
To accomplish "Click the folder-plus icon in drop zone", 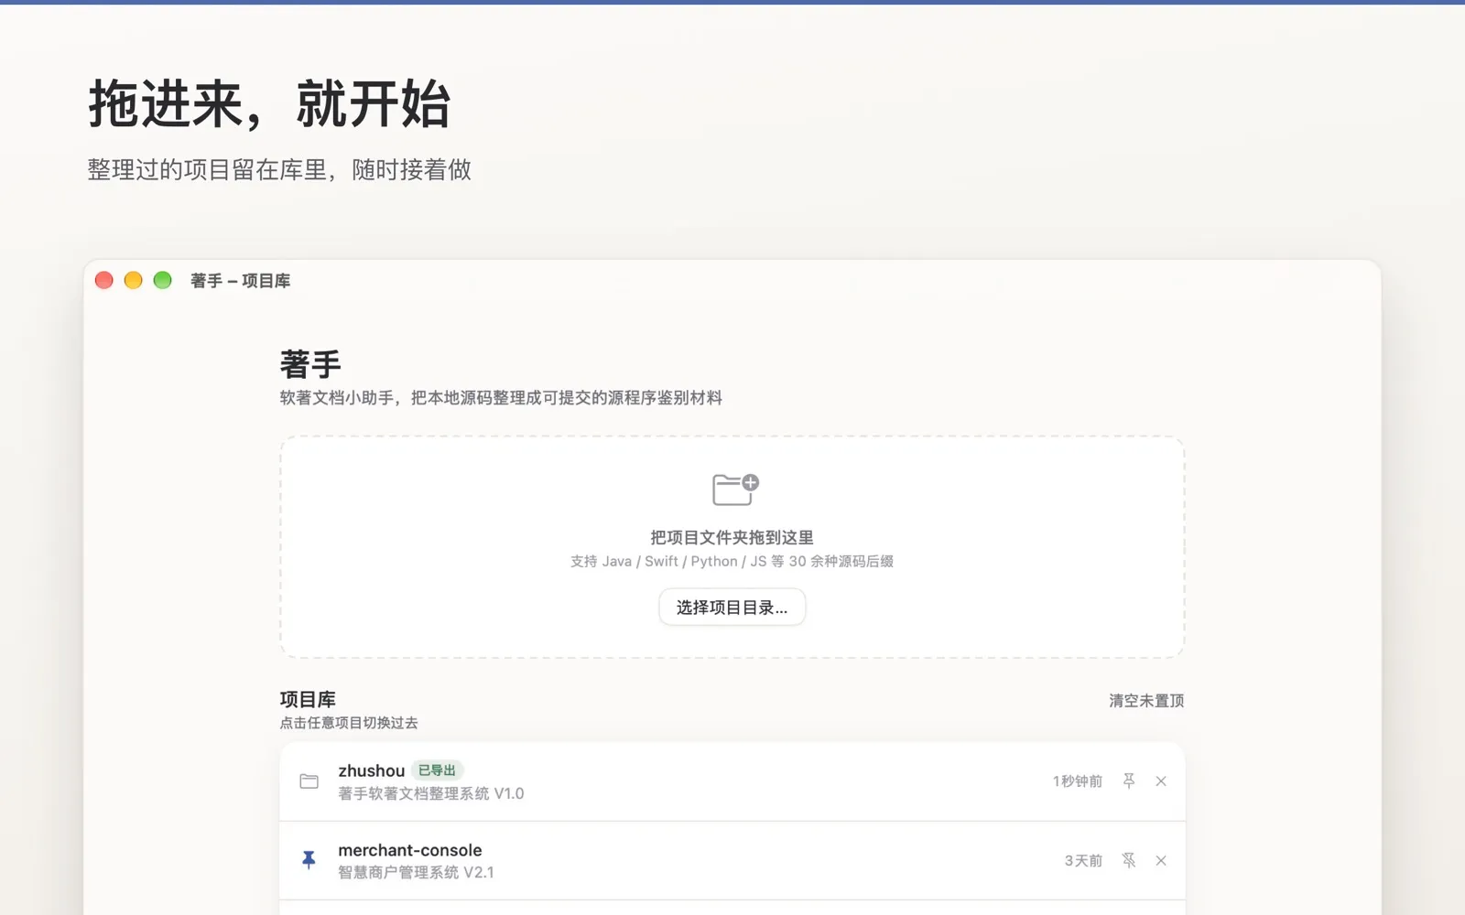I will tap(735, 489).
